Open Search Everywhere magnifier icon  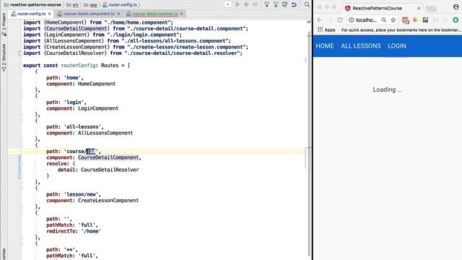[307, 4]
